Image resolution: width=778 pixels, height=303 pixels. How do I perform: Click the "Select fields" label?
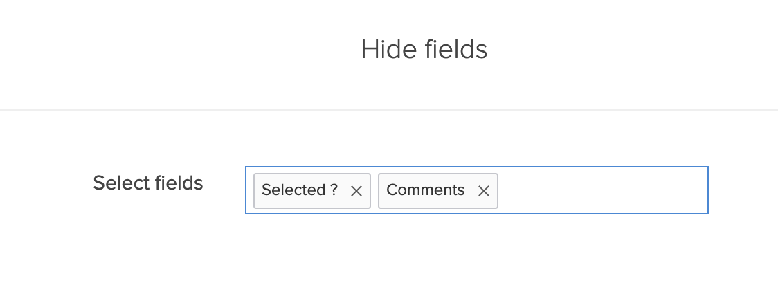[x=148, y=183]
